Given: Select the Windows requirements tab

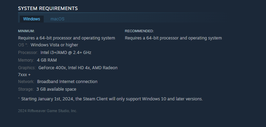Looking at the screenshot, I should pos(32,19).
